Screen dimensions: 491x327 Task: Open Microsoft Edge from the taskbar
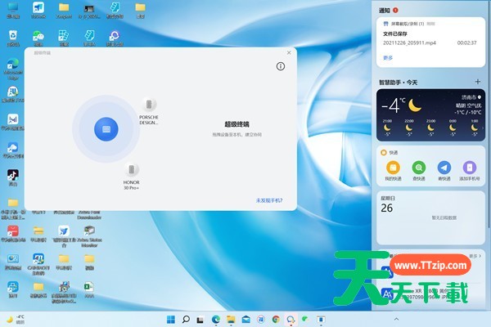(x=216, y=319)
